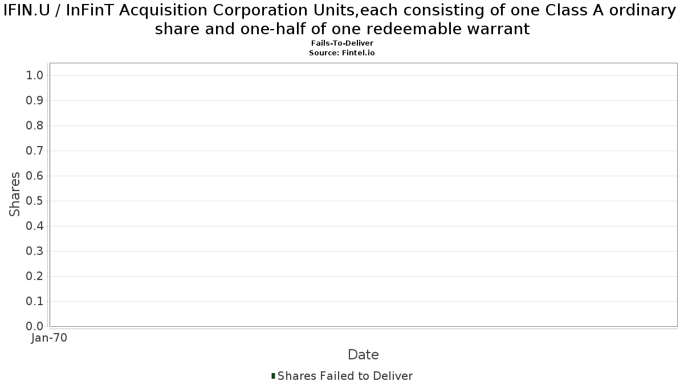Click the 0.2 y-axis tick label
684x385 pixels.
click(x=35, y=276)
